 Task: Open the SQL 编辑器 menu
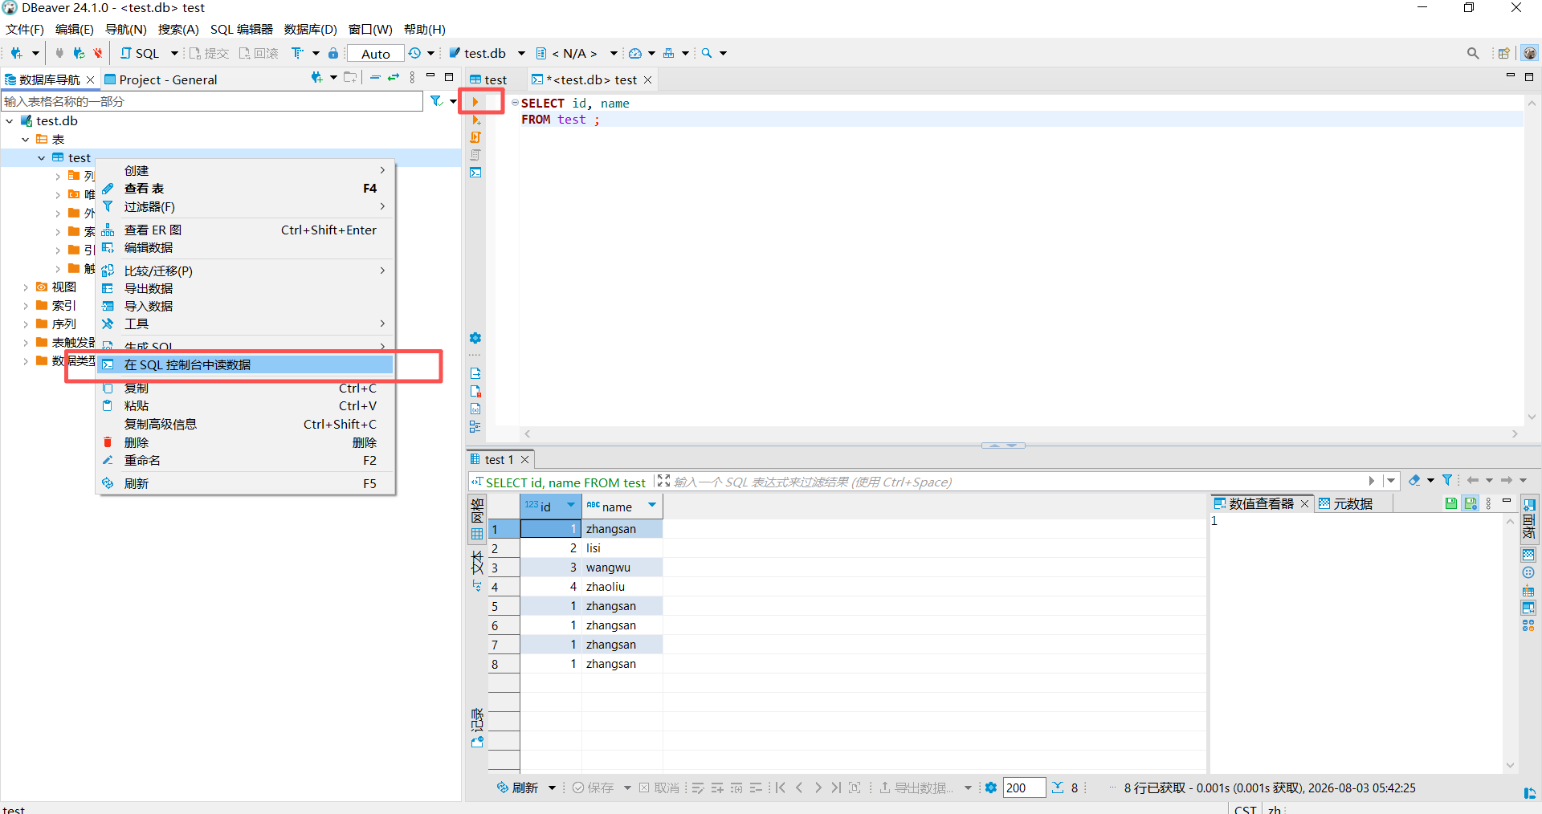click(x=242, y=30)
